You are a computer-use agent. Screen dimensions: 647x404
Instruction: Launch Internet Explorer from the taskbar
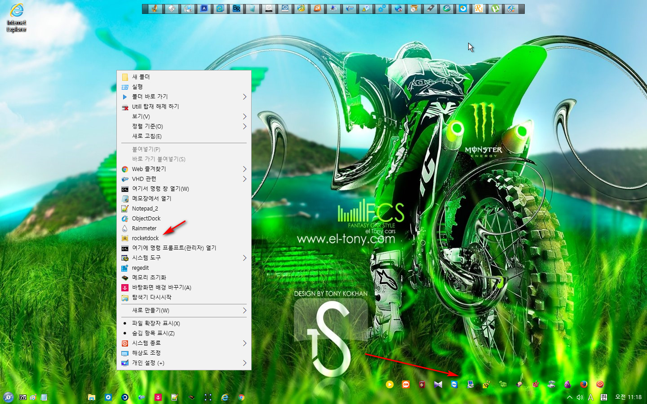225,397
